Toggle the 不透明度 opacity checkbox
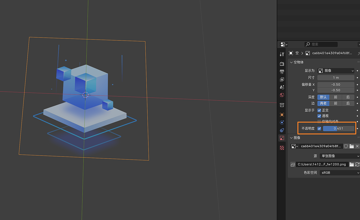Viewport: 360px width, 220px height. tap(319, 128)
